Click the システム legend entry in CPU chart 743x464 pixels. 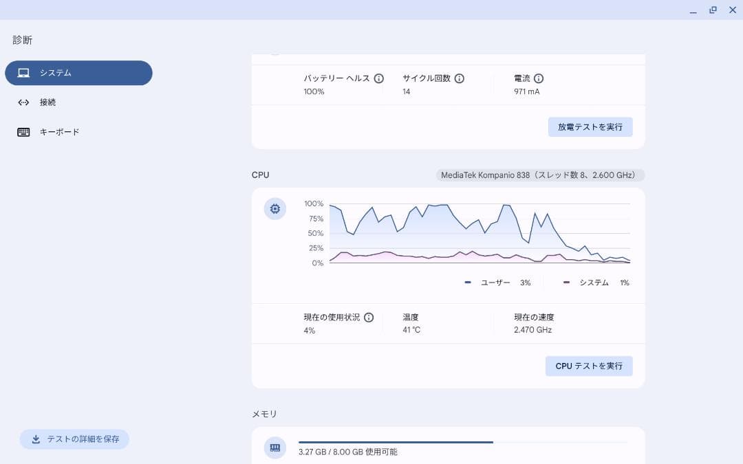(596, 283)
